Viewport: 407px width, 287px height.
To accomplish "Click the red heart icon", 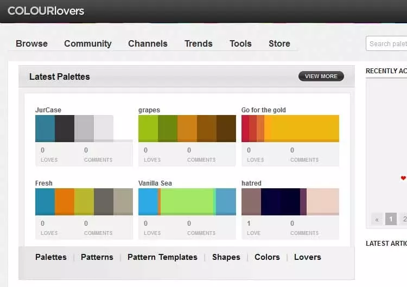I will click(x=403, y=178).
